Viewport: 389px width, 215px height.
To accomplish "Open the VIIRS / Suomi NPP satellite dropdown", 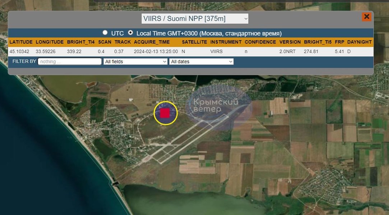I will [x=195, y=19].
